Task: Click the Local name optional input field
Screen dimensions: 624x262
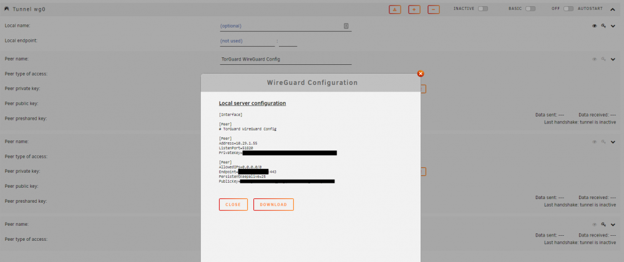Action: [x=285, y=26]
